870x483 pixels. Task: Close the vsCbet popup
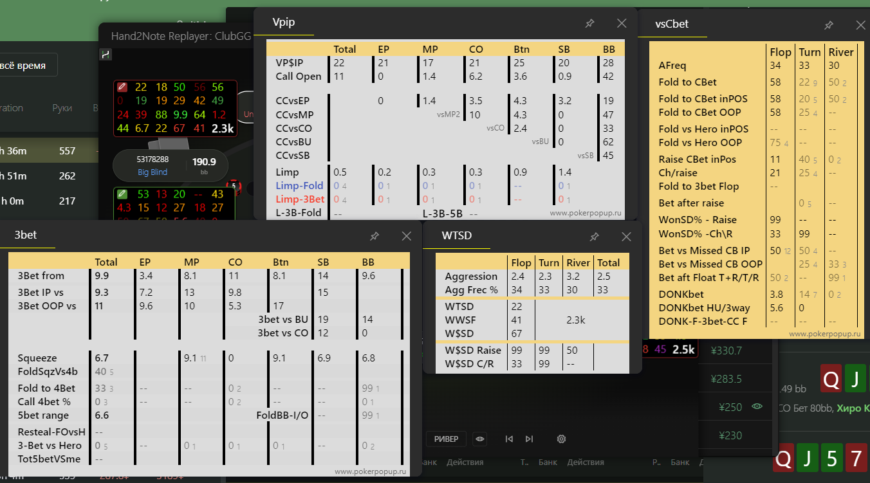860,25
